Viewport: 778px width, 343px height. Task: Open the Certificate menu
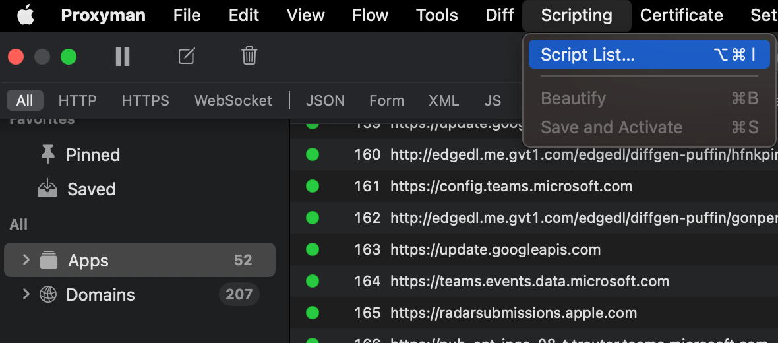(x=681, y=15)
